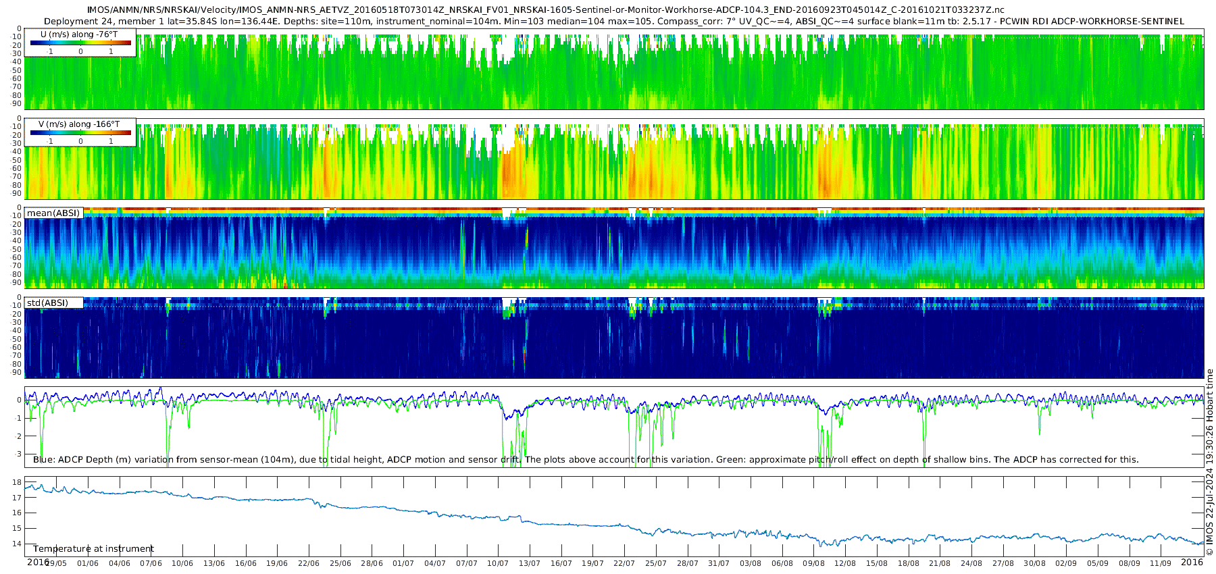This screenshot has width=1216, height=574.
Task: Select the std(ABSI) panel label
Action: tap(47, 303)
